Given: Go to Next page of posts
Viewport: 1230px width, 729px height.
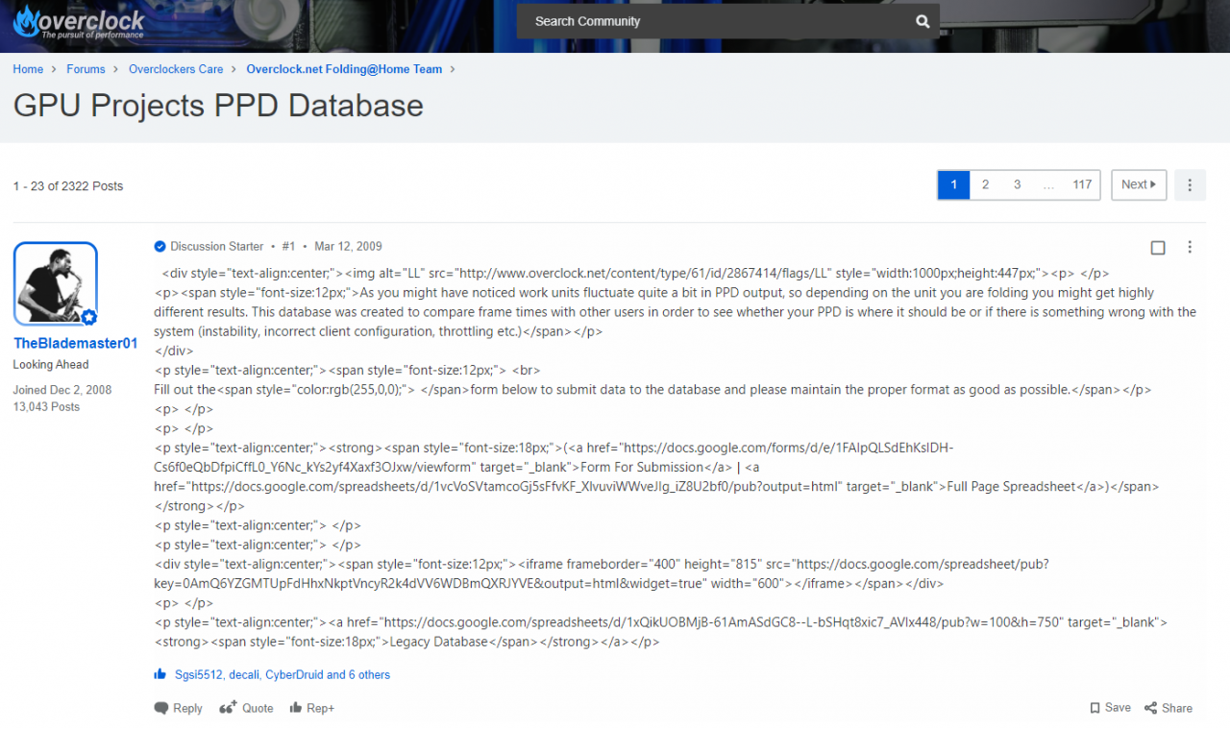Looking at the screenshot, I should coord(1139,185).
